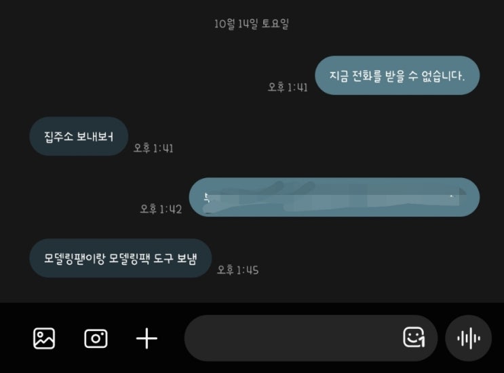Click the '오후 1:41' timestamp beside '집주소 보내보ㅓ'
504x373 pixels.
(x=153, y=148)
